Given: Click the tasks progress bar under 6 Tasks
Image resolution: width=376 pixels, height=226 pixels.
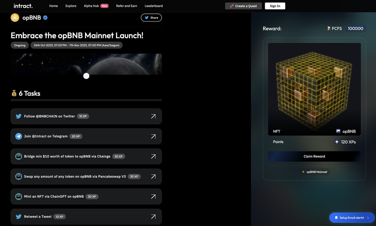Looking at the screenshot, I should [x=86, y=100].
